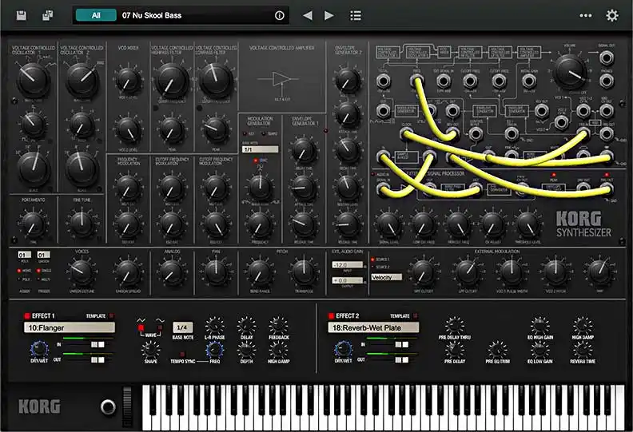Click the KORG bottom-left wheel knob
Image resolution: width=633 pixels, height=432 pixels.
click(x=108, y=406)
